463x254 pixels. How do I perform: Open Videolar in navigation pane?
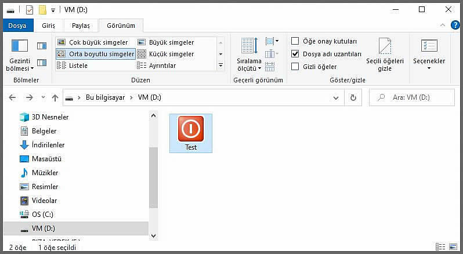point(38,201)
